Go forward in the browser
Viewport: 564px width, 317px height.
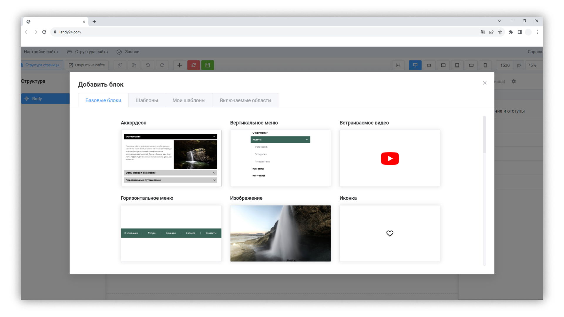click(x=36, y=32)
